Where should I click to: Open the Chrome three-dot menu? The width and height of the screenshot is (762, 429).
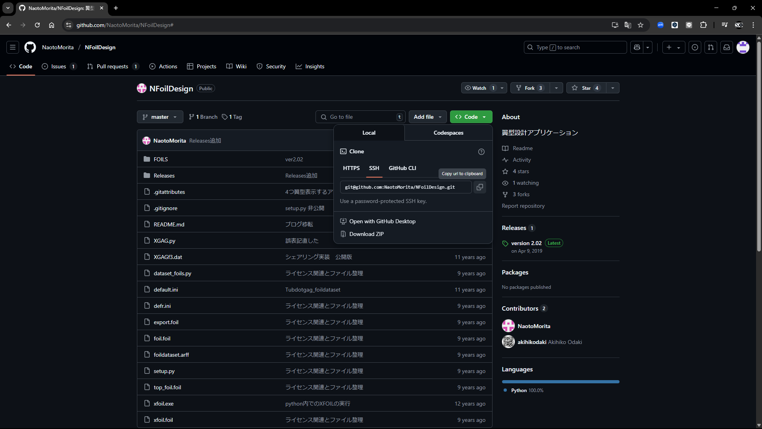coord(753,25)
